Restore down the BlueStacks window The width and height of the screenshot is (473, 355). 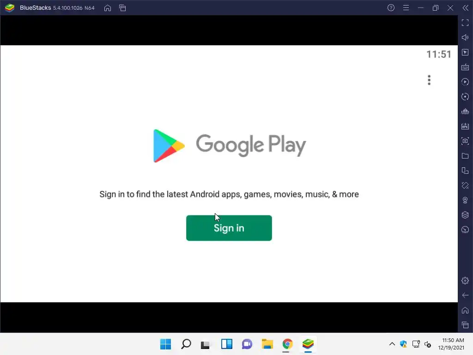436,8
